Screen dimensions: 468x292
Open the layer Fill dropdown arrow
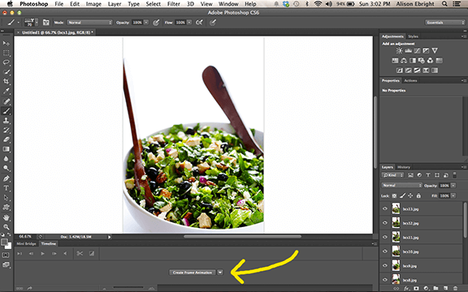click(x=453, y=195)
